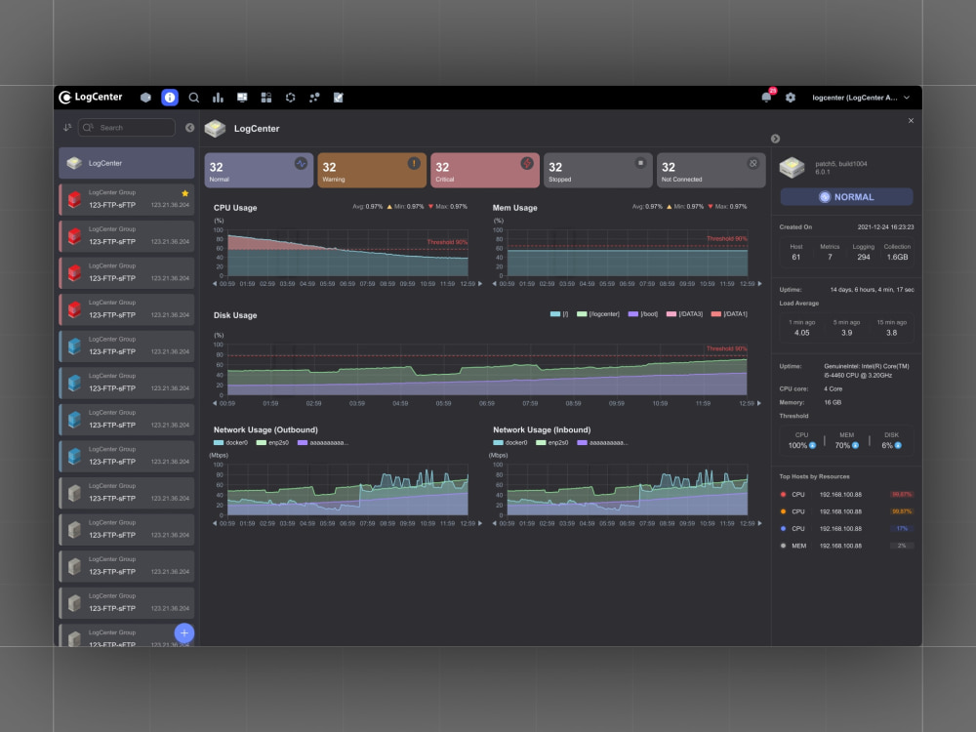Open the monitor screen icon in top navigation
The image size is (976, 732).
click(x=242, y=97)
